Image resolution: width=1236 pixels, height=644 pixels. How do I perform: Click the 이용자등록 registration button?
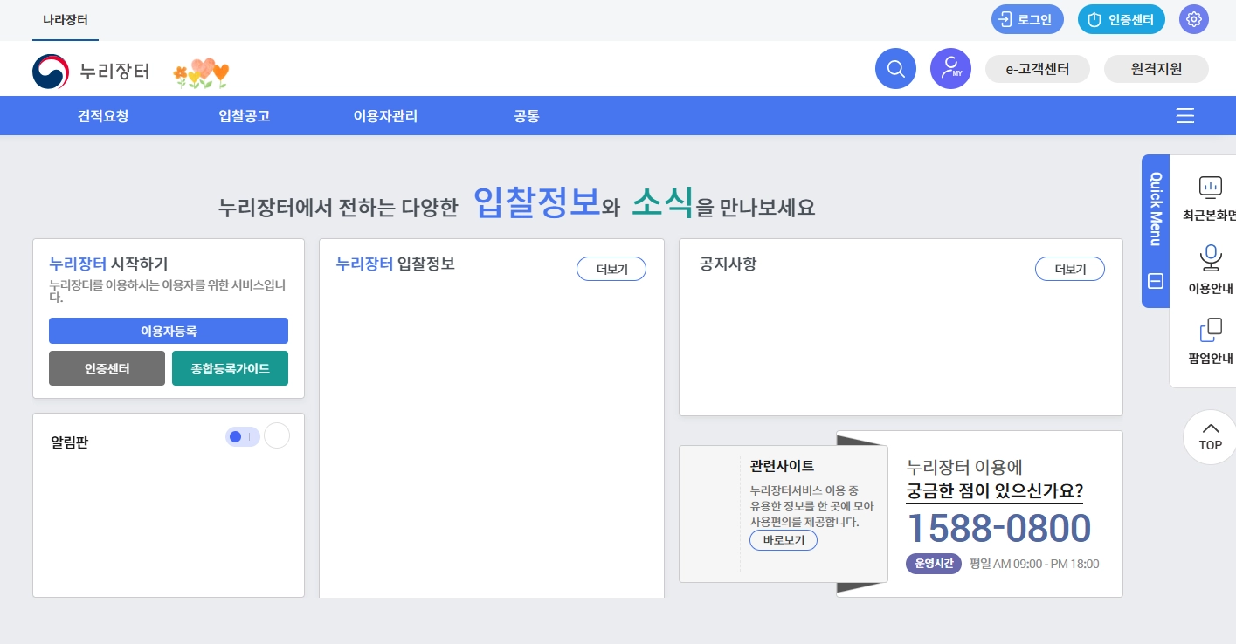(x=168, y=331)
